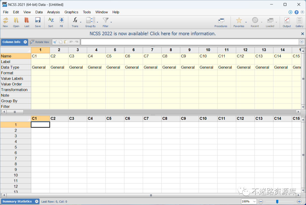Open the Edit menu
This screenshot has height=205, width=306.
(x=16, y=12)
